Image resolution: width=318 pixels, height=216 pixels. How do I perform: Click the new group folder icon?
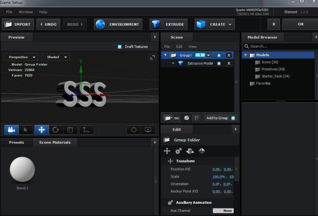click(168, 118)
